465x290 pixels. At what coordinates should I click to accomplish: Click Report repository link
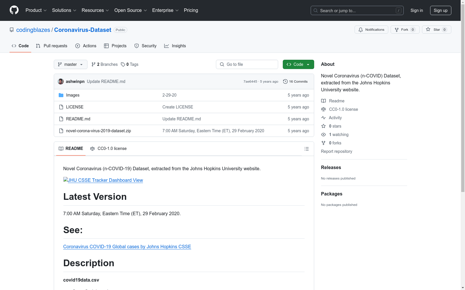337,151
